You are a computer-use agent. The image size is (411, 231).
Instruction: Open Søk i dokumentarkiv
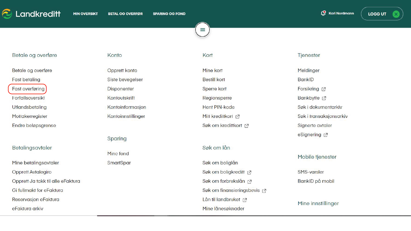320,107
